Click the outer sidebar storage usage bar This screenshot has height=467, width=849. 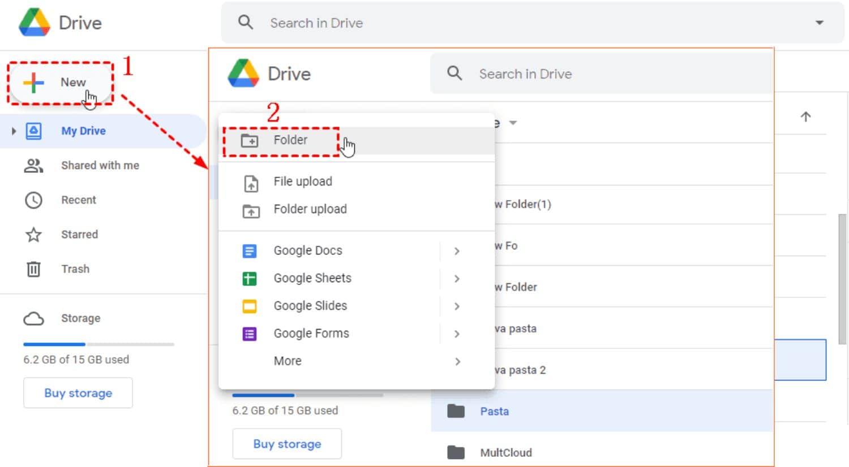coord(98,344)
